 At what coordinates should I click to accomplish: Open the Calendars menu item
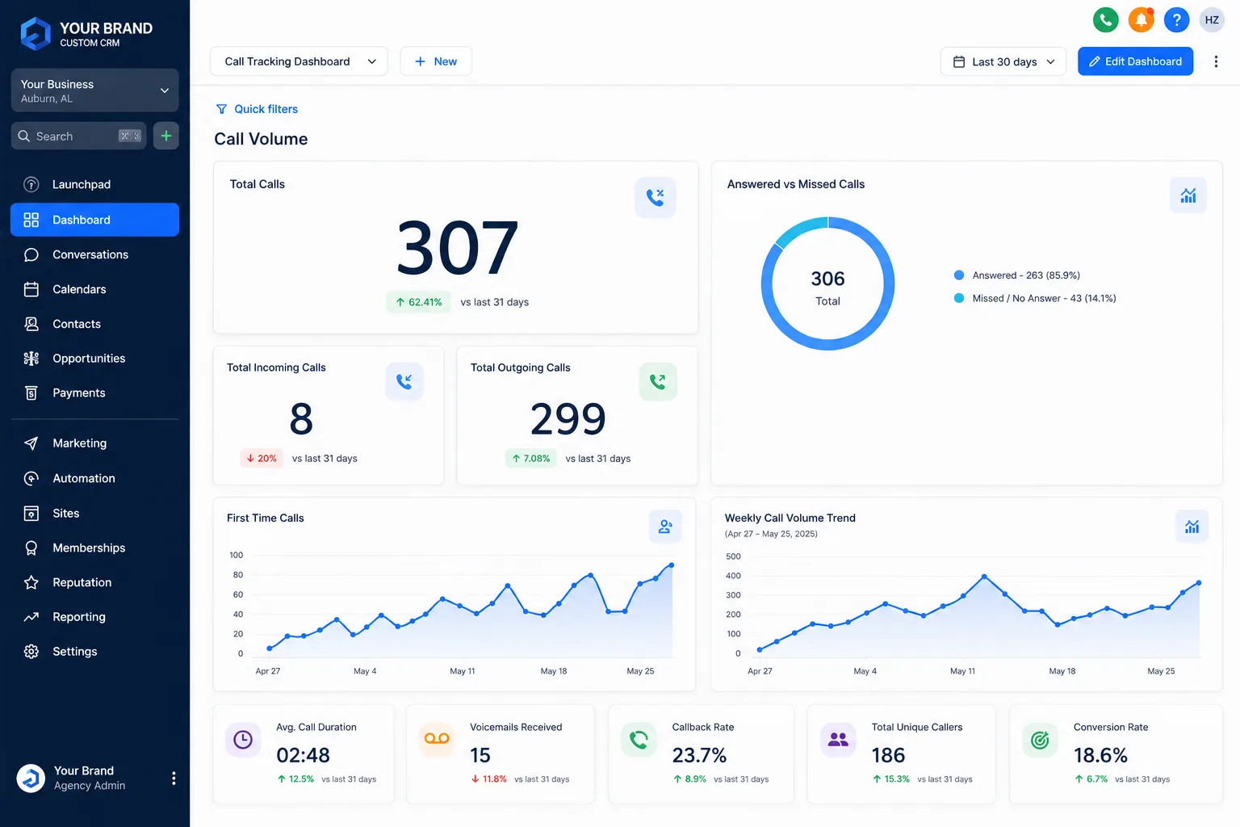pos(94,289)
